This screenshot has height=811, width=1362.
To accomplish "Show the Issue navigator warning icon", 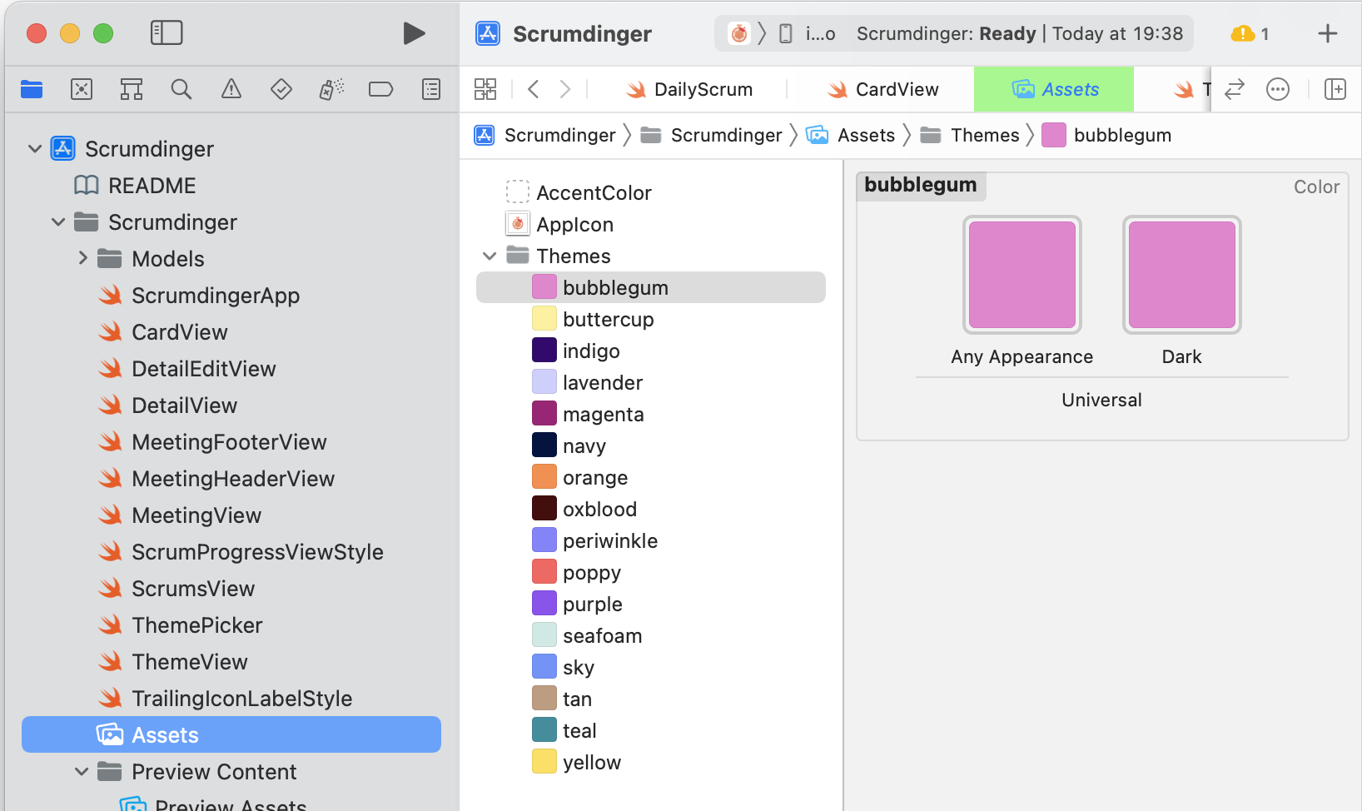I will 231,89.
